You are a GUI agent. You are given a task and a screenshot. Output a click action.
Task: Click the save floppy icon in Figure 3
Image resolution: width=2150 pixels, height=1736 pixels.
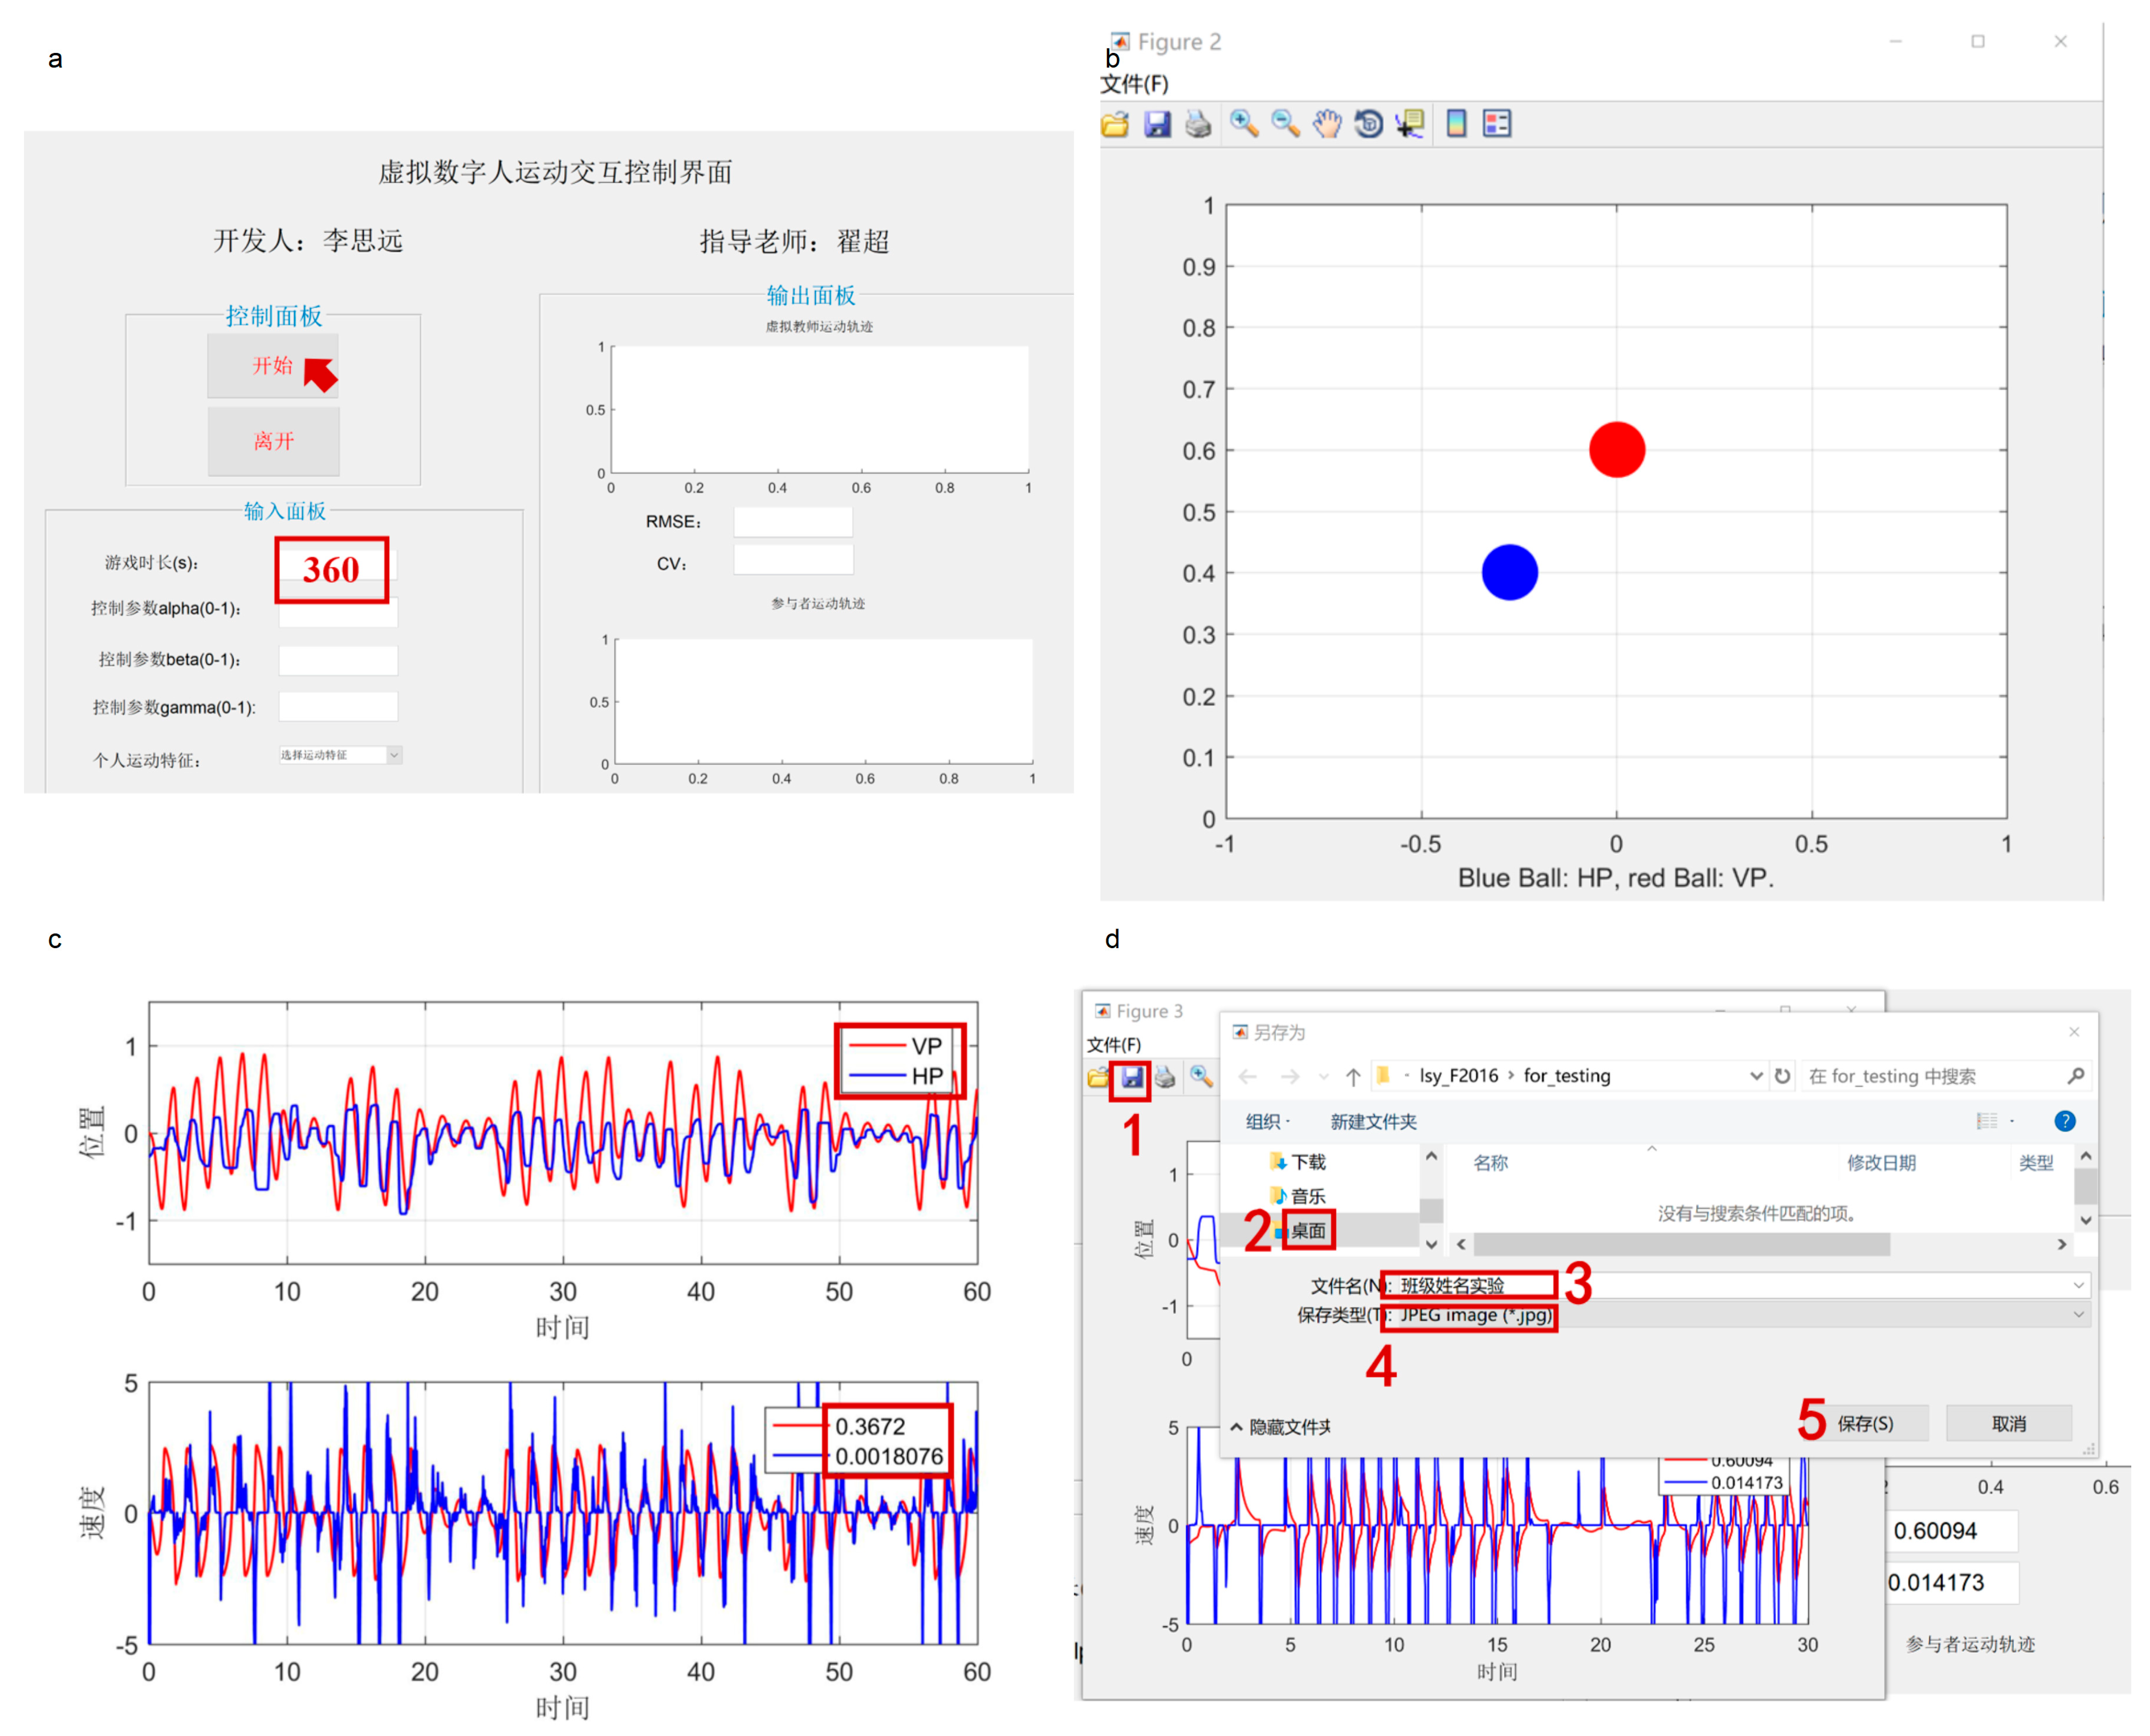(x=1131, y=1077)
